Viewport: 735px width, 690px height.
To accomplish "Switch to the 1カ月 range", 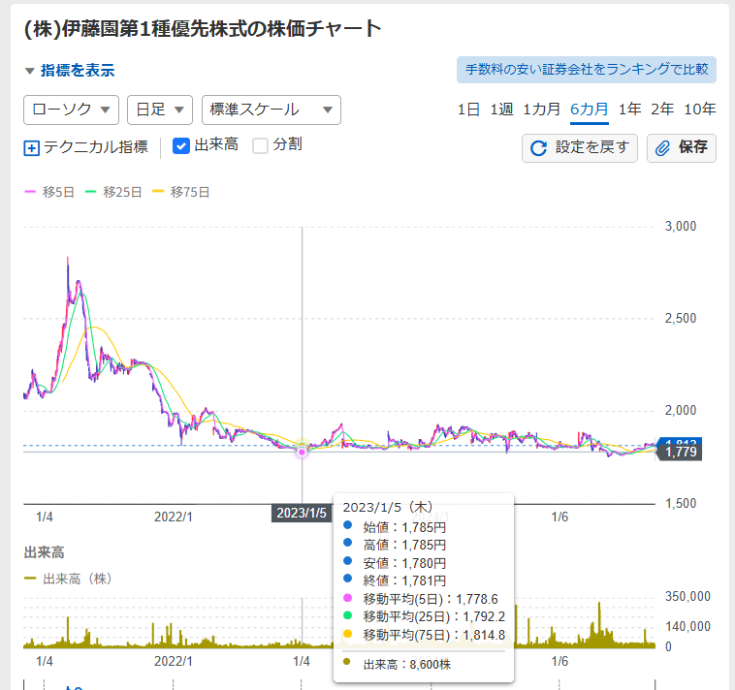I will pos(541,110).
